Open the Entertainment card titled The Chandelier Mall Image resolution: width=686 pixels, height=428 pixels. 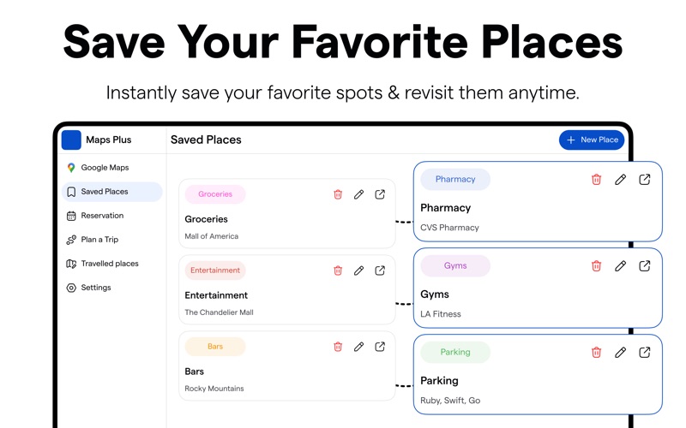tap(287, 290)
